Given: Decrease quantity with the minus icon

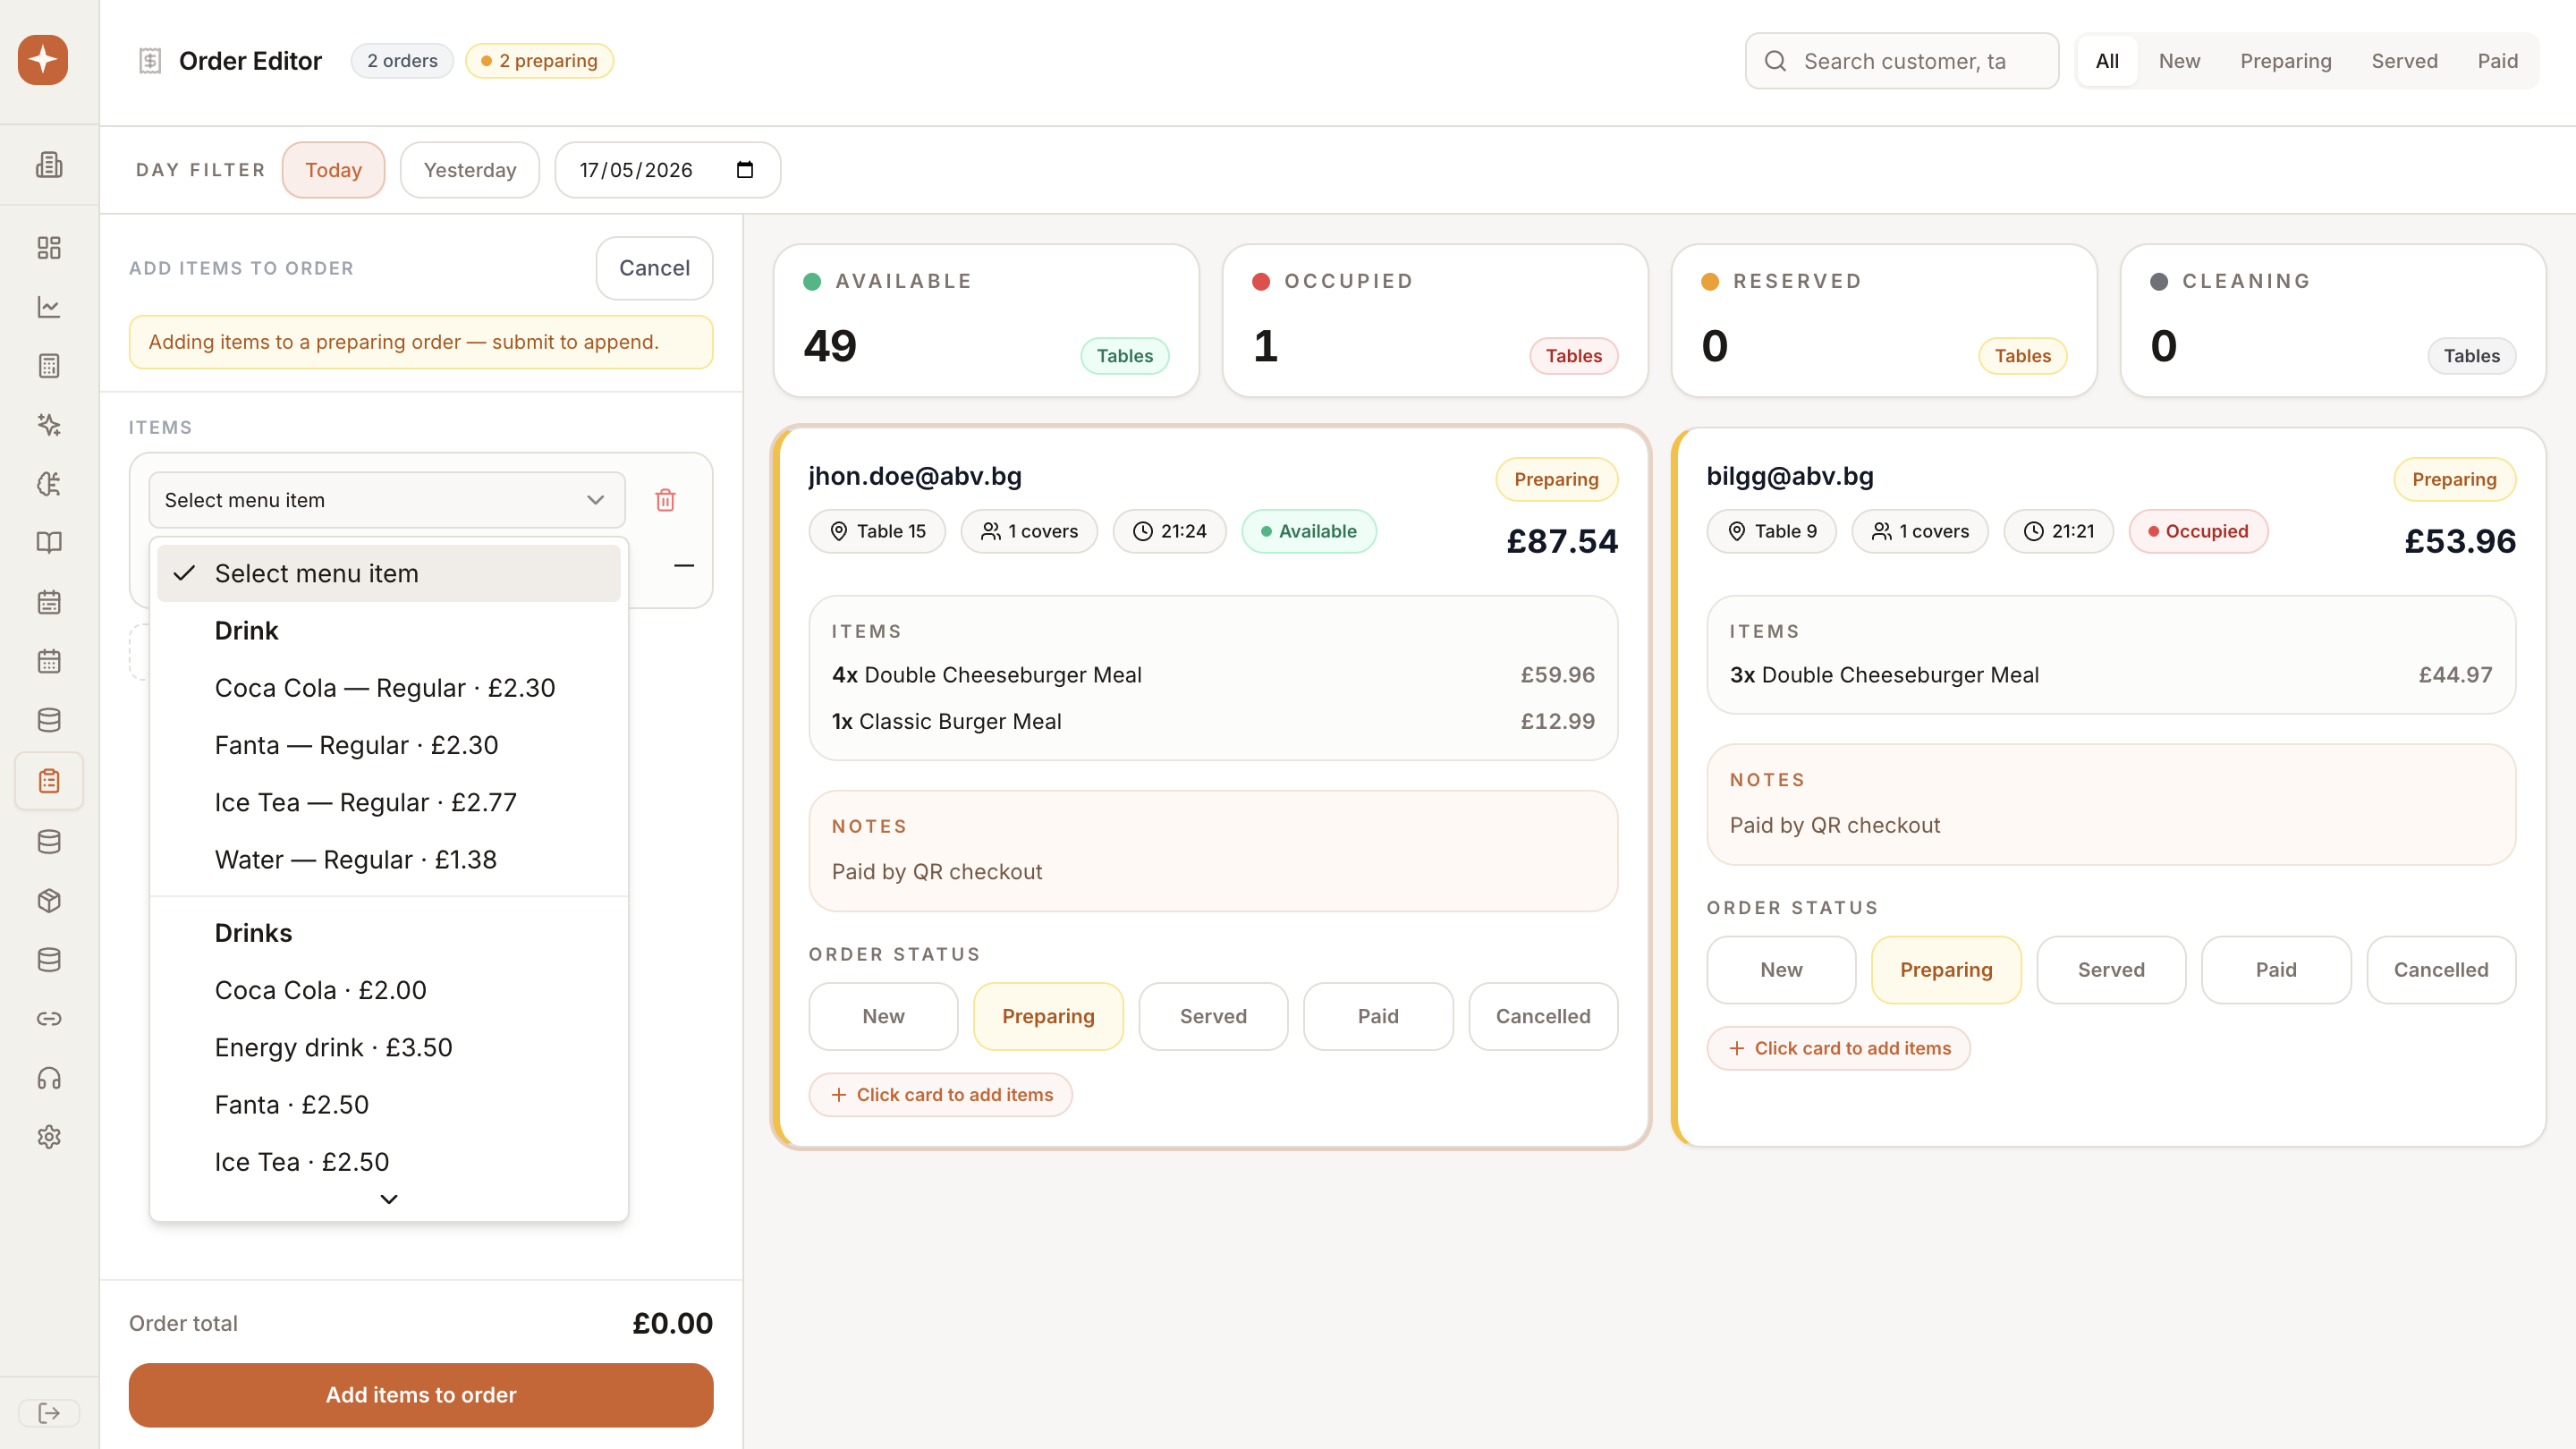Looking at the screenshot, I should (x=684, y=566).
